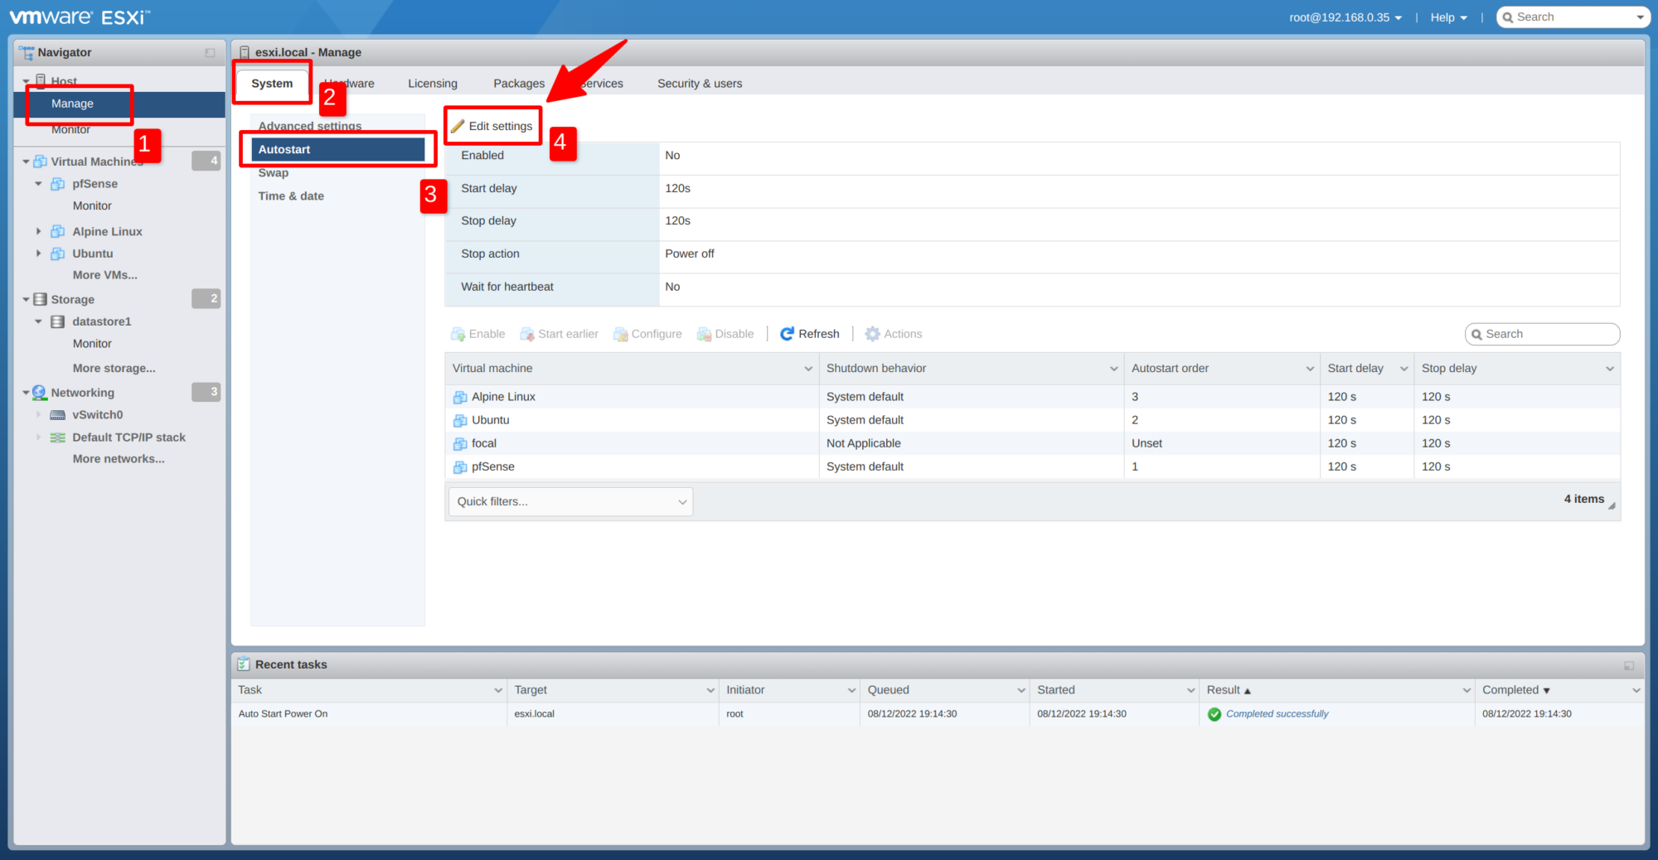Click the pfSense VM icon in navigator
The height and width of the screenshot is (860, 1658).
coord(58,184)
